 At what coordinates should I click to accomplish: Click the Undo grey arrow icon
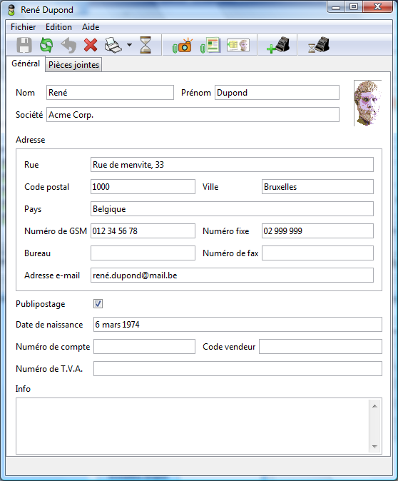coord(68,46)
